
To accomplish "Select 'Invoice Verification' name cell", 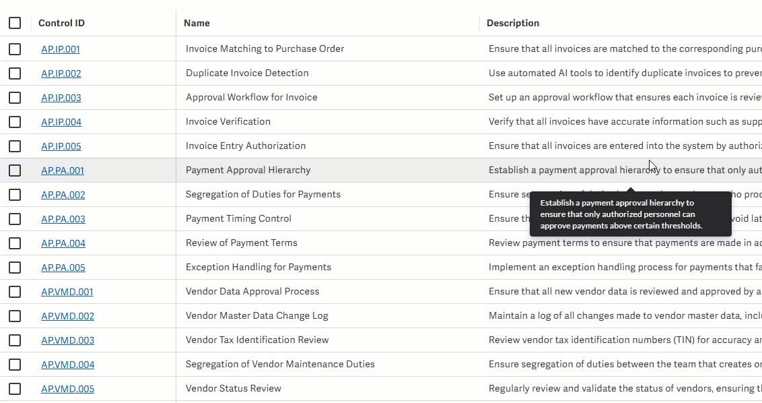I will pos(228,122).
